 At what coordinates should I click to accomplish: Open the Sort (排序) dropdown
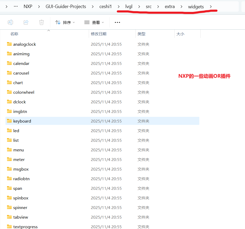click(x=65, y=22)
